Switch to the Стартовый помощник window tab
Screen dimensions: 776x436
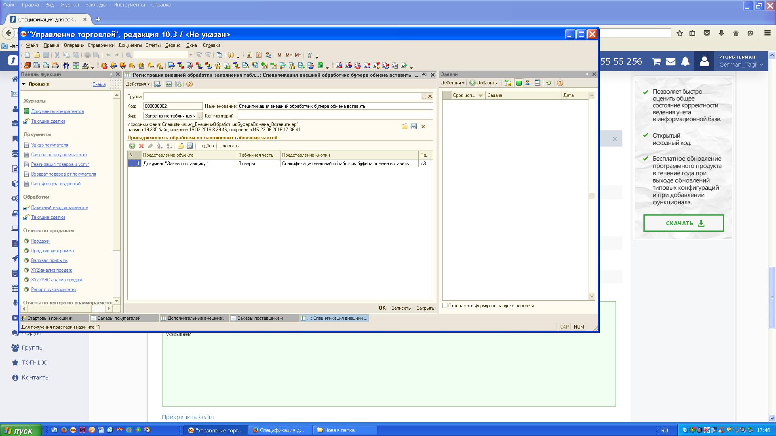tap(54, 318)
